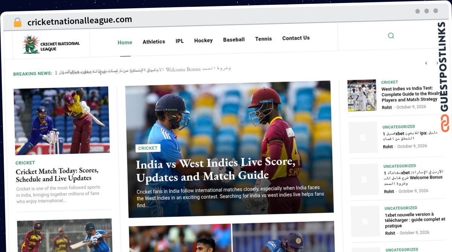
Task: Click the cricketnationalleague.com address text
Action: click(79, 21)
